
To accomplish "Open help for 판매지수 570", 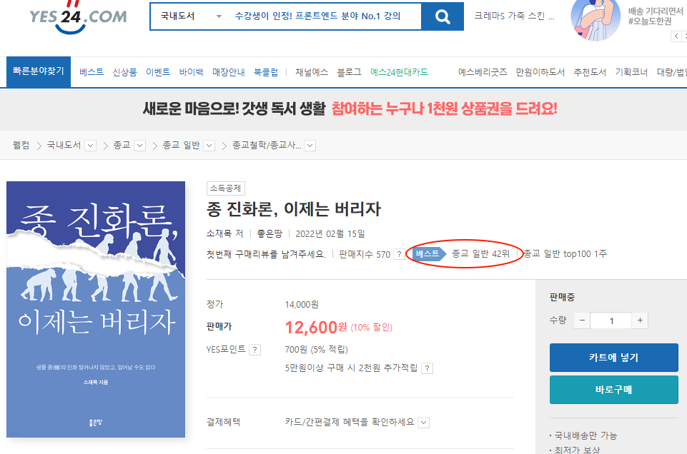I will 399,254.
